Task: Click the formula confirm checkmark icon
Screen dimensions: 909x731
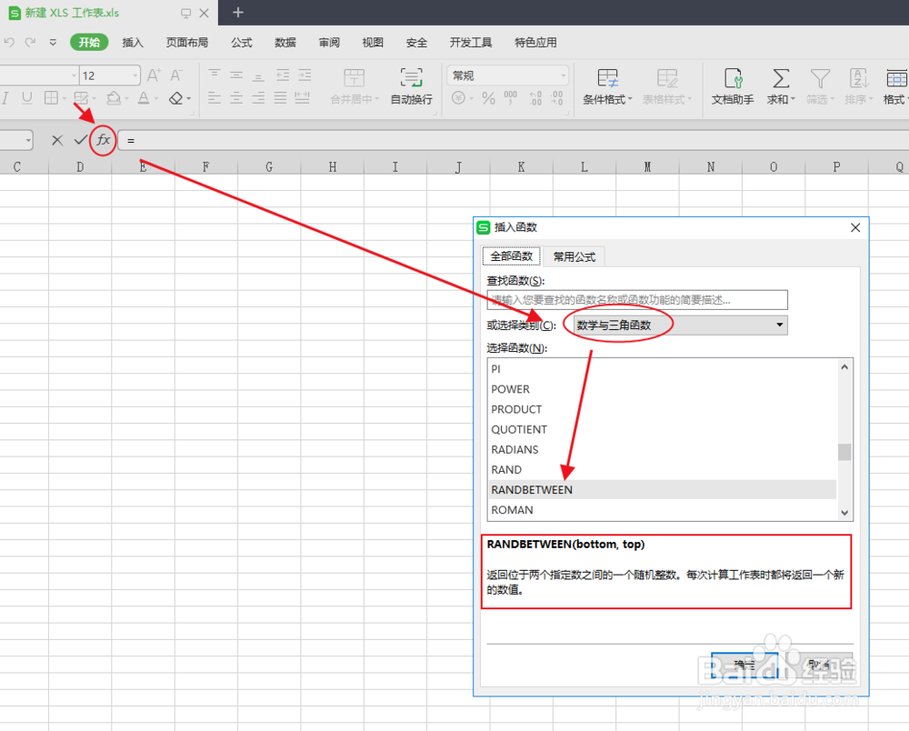Action: [81, 140]
